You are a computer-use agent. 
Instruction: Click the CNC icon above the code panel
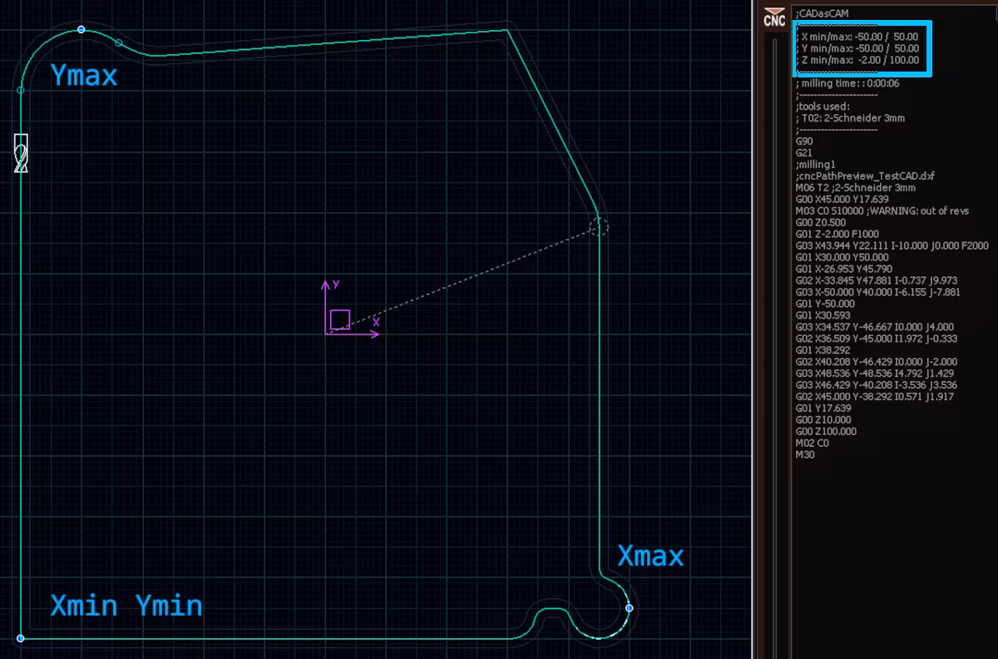773,17
